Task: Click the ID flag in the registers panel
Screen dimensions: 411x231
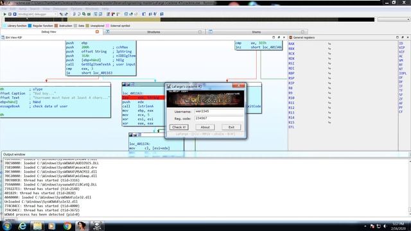Action: (x=401, y=44)
